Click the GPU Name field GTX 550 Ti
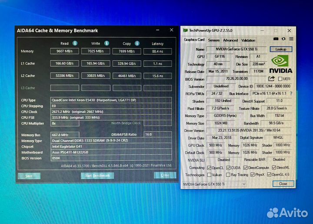The height and width of the screenshot is (224, 313). point(236,49)
